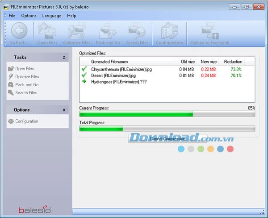
Task: Click the Go Back arrow toolbar icon
Action: pyautogui.click(x=19, y=31)
